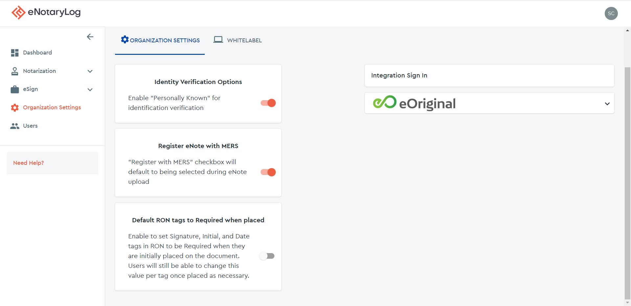The height and width of the screenshot is (306, 631).
Task: Click the Register eNote with MERS heading
Action: point(198,146)
